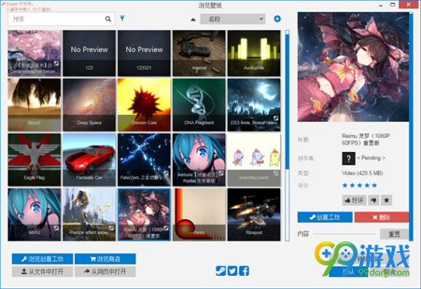Viewport: 421px width, 289px height.
Task: Click the 好评 thumbs-up button
Action: [x=354, y=200]
